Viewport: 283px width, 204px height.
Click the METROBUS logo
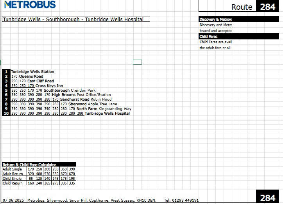tap(30, 5)
